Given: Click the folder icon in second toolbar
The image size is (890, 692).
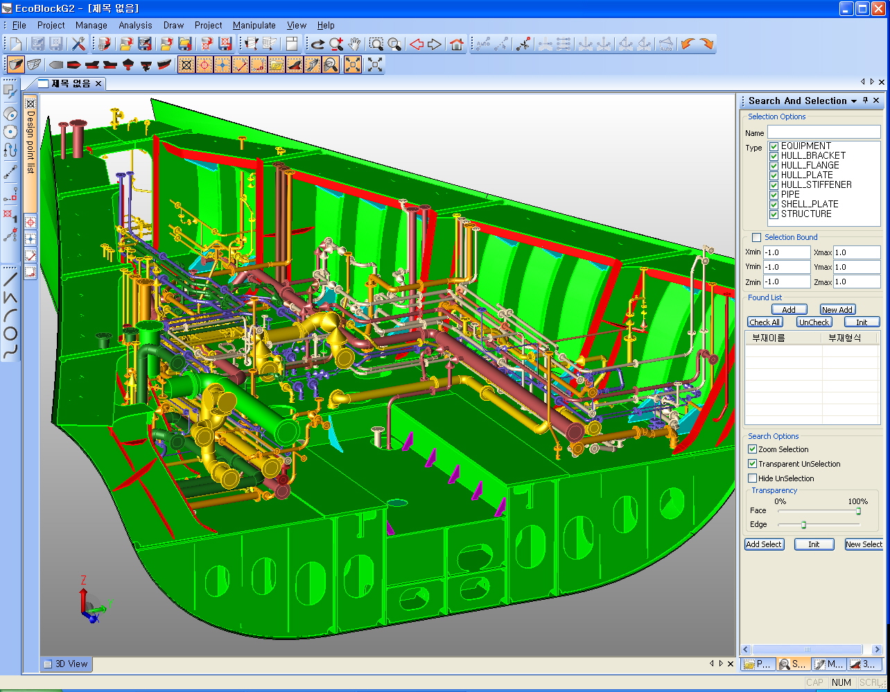Looking at the screenshot, I should [x=277, y=64].
